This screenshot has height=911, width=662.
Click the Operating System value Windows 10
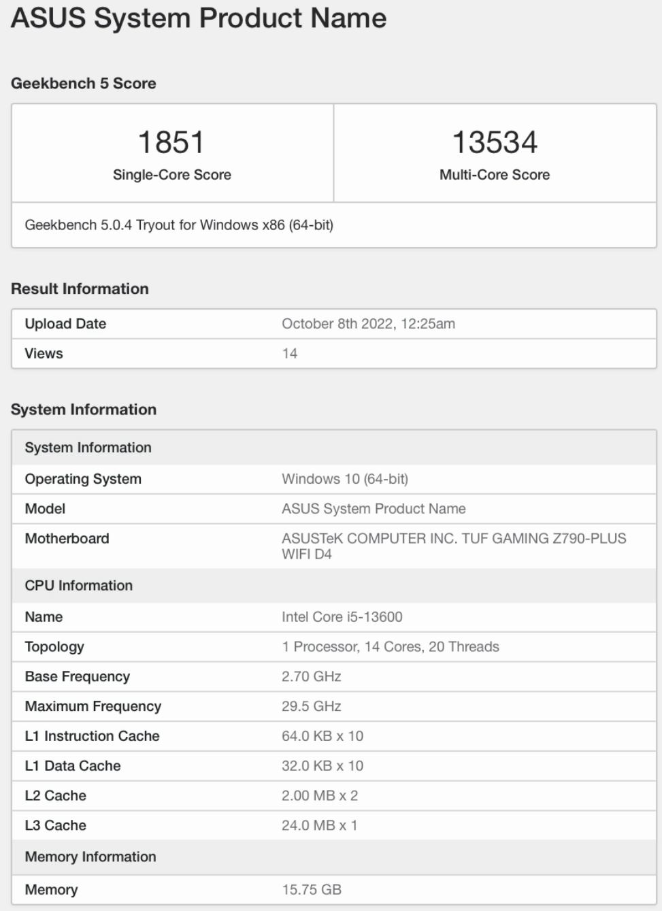tap(345, 479)
